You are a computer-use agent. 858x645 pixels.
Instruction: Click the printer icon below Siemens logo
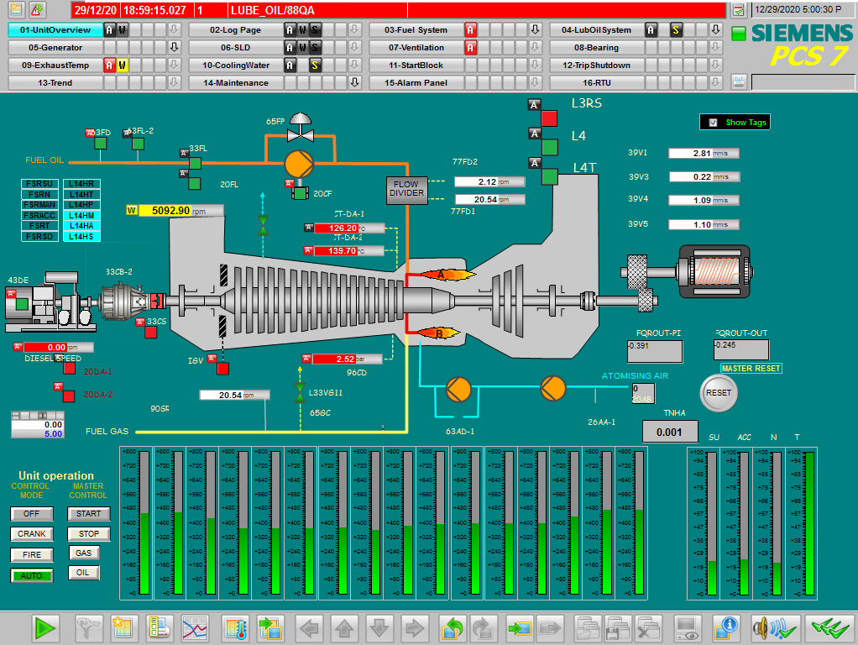[x=738, y=81]
